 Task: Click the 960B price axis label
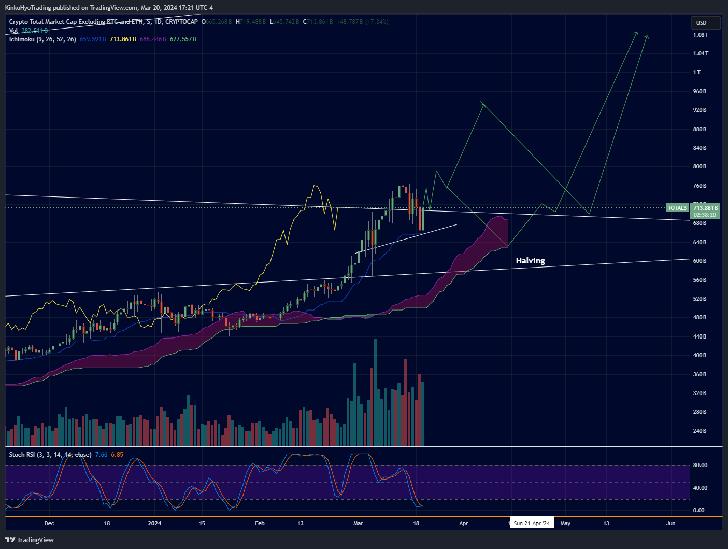point(700,91)
